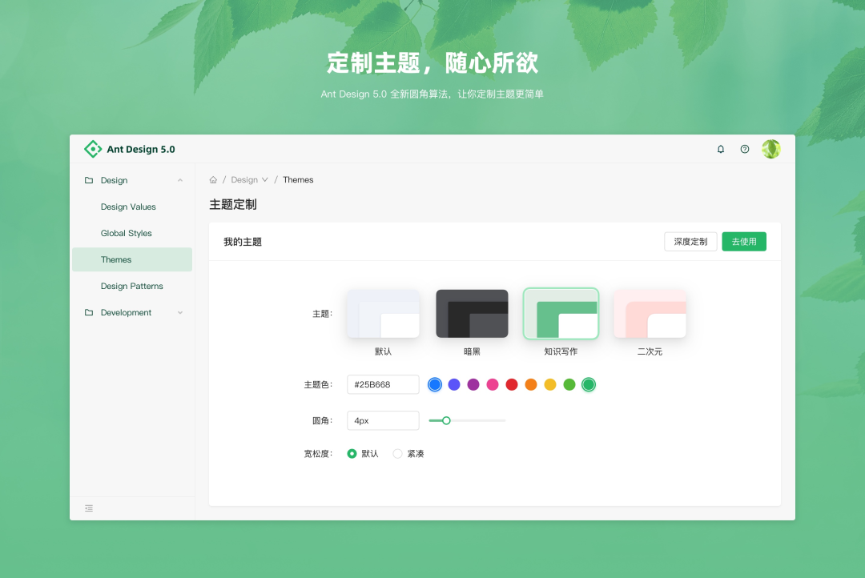
Task: Open Design Patterns menu item
Action: 132,286
